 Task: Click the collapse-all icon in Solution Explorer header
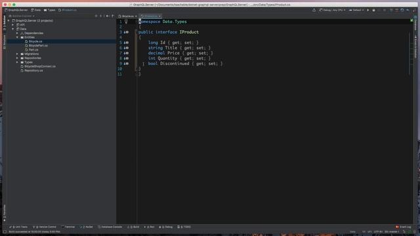coord(101,16)
